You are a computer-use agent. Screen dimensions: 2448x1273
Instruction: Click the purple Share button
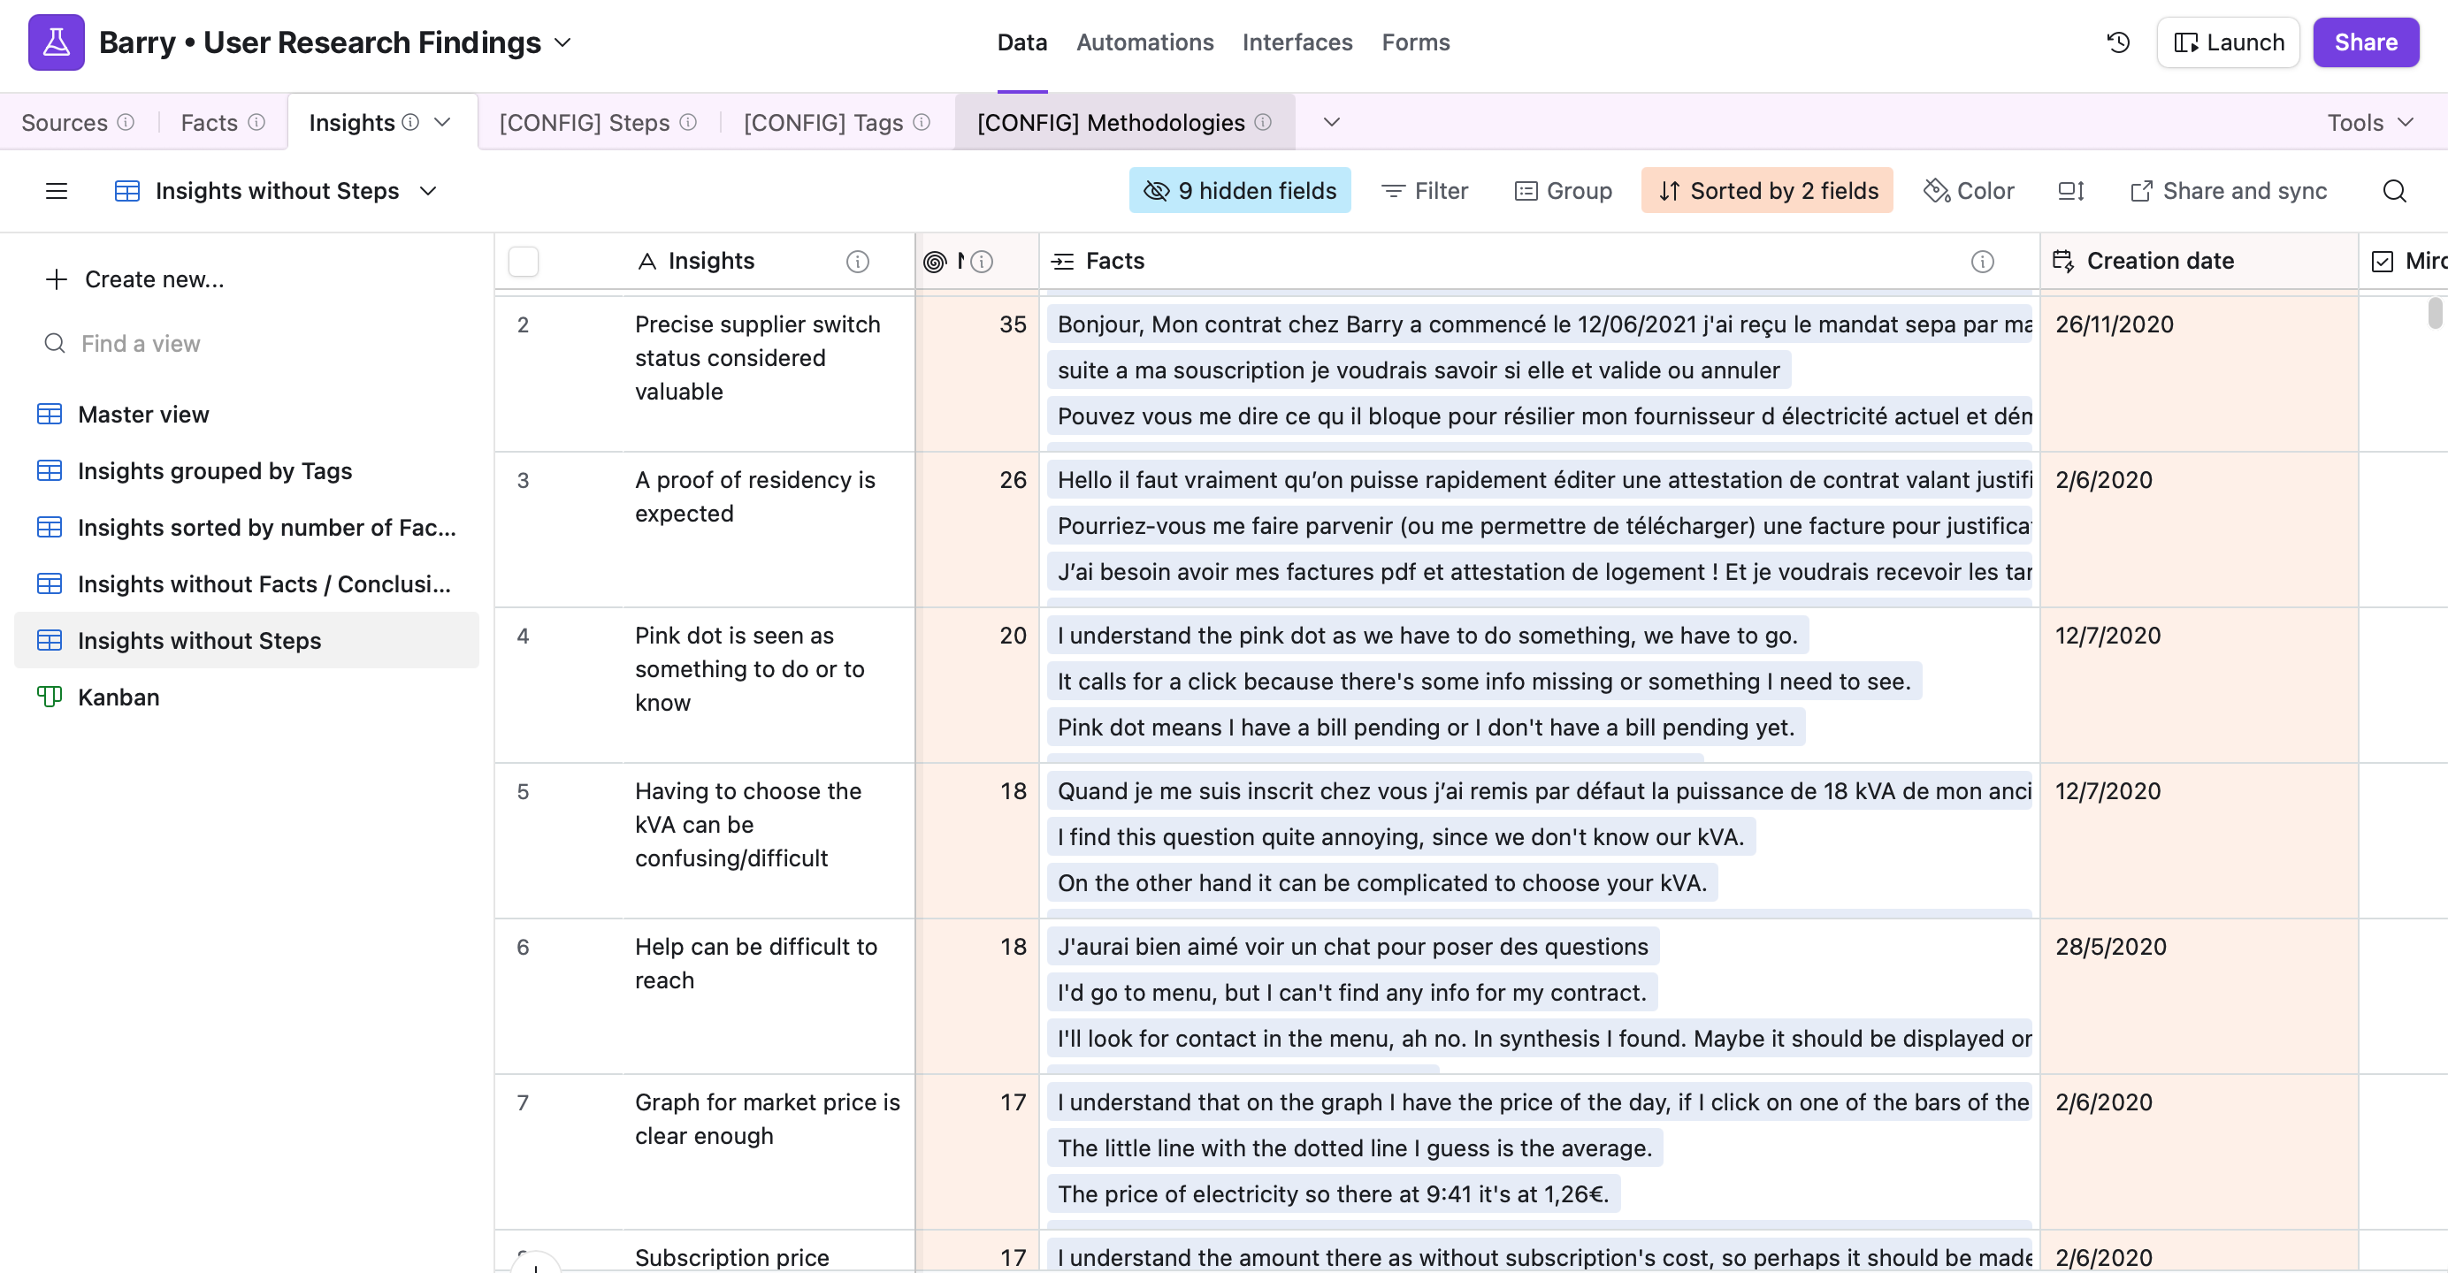click(2366, 42)
